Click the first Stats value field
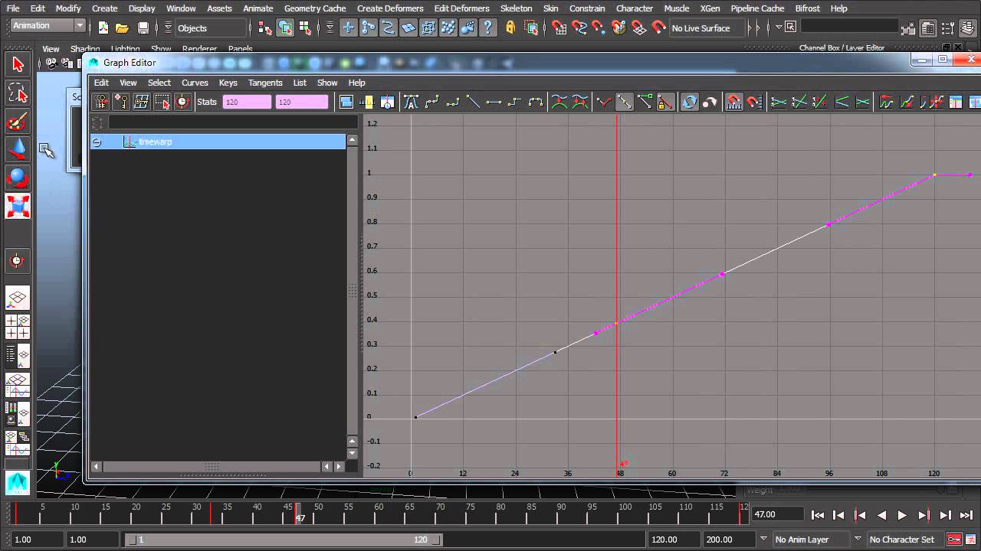This screenshot has height=551, width=981. pyautogui.click(x=247, y=102)
